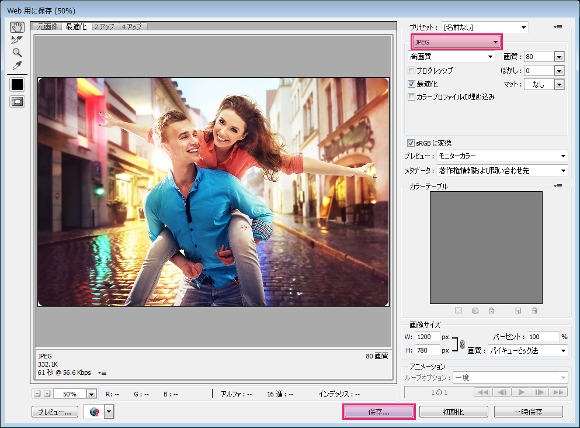Select the Eyedropper tool

[x=17, y=64]
